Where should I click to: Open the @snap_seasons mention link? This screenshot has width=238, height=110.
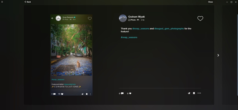141,29
